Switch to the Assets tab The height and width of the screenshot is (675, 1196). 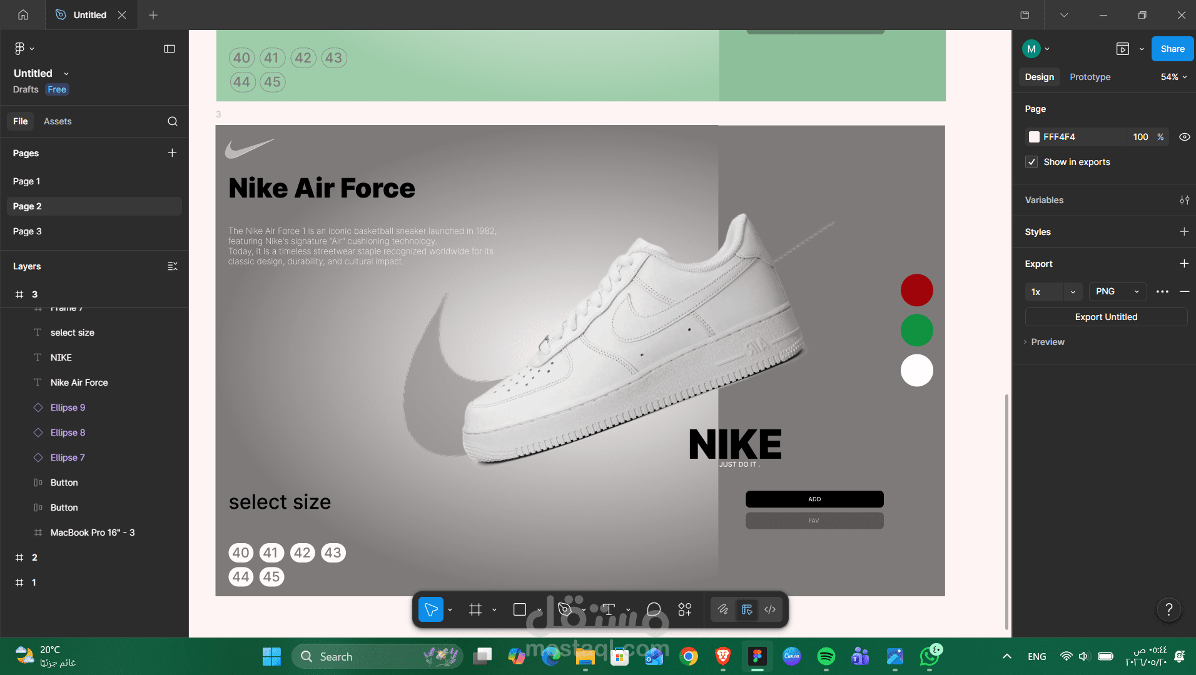58,121
